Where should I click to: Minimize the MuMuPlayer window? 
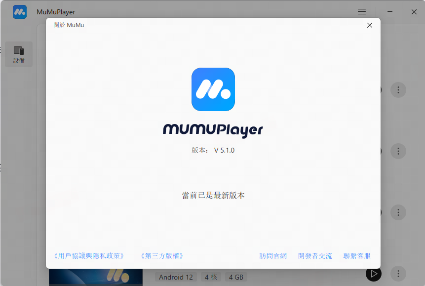point(390,12)
